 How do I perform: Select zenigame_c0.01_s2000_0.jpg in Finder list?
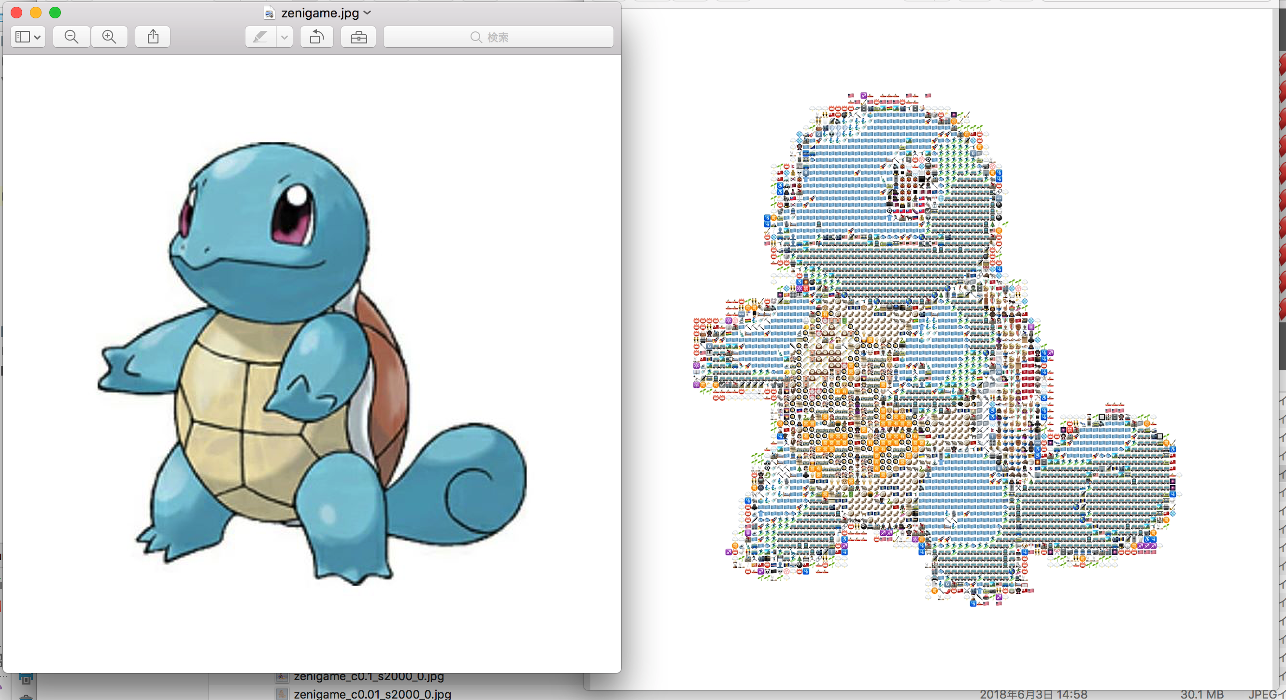pos(372,694)
